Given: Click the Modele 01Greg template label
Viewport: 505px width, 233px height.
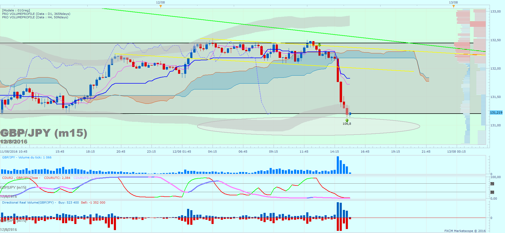Looking at the screenshot, I should 16,10.
